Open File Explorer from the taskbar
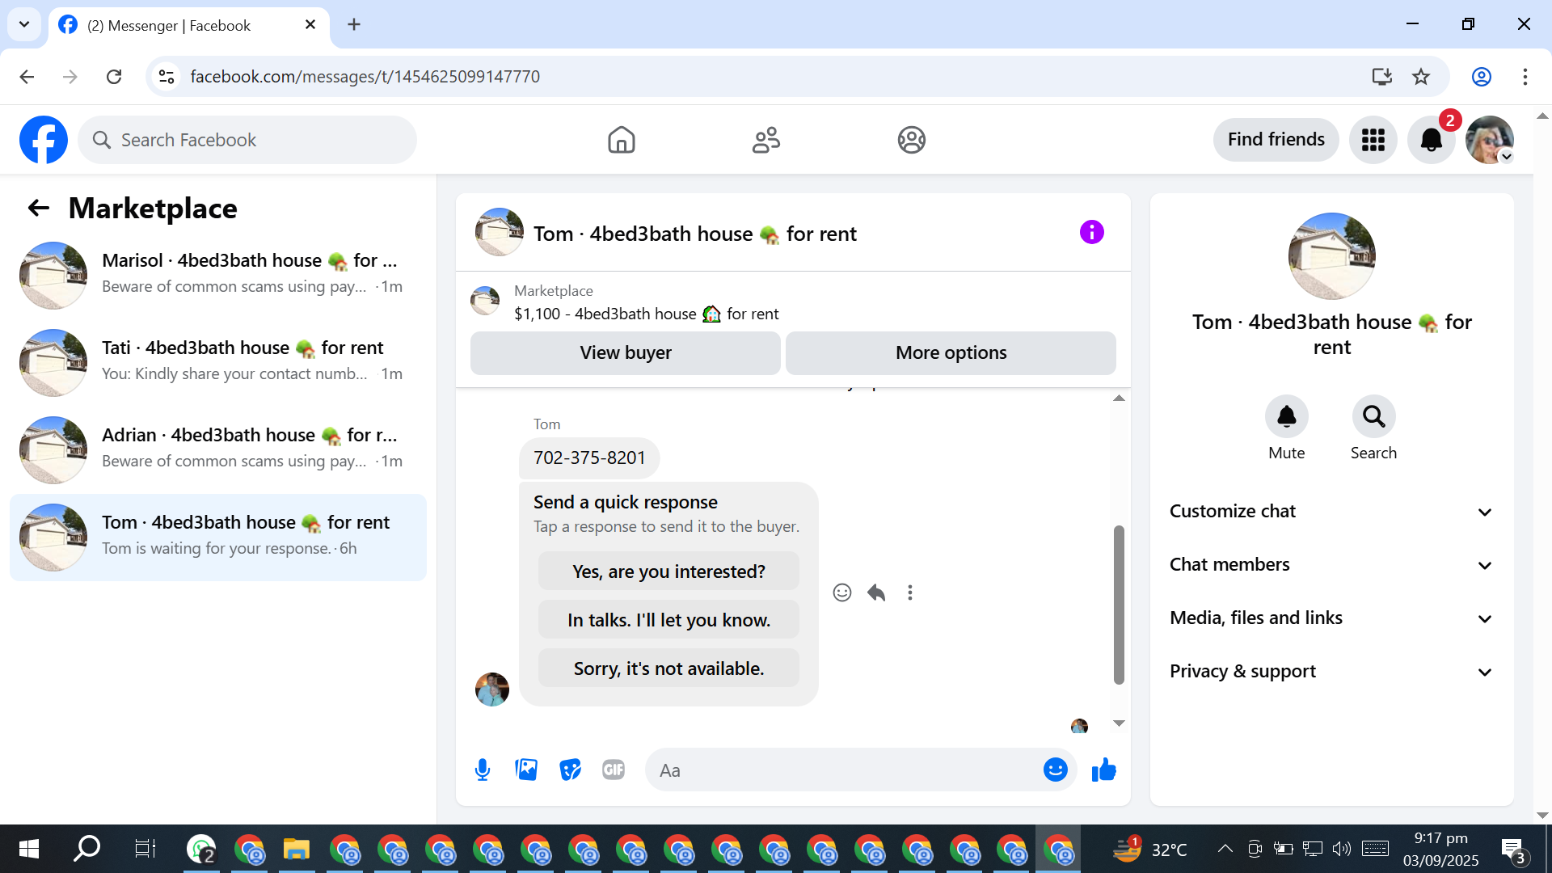1552x873 pixels. (x=297, y=849)
